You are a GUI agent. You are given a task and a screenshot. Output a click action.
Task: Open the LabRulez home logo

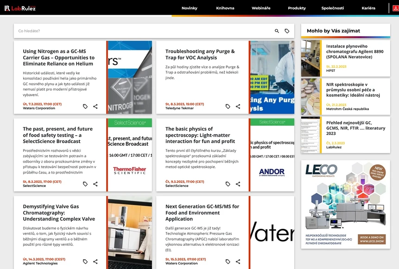21,7
